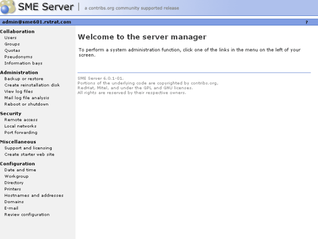
Task: Open Backup or restore
Action: 24,79
